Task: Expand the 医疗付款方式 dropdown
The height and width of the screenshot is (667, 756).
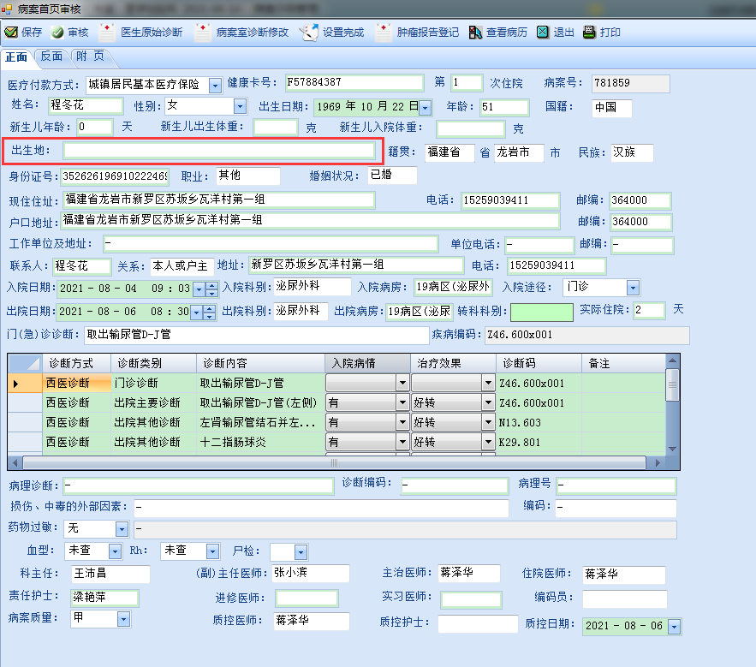Action: [x=215, y=85]
